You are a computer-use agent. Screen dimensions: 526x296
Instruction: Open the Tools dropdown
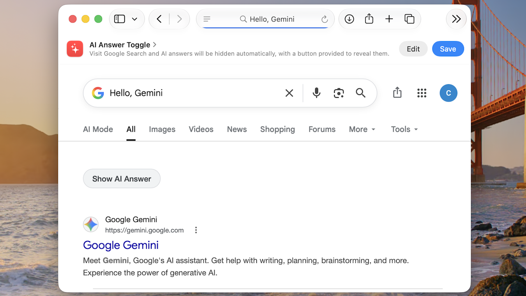point(404,129)
